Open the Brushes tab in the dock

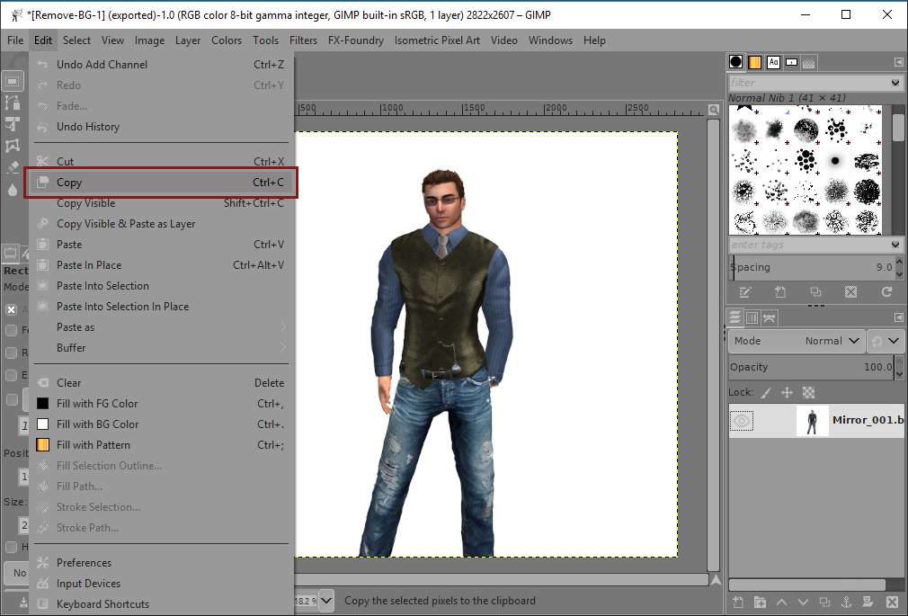pos(736,62)
